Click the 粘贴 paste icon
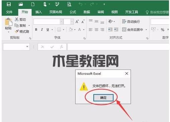The image size is (170, 122). [x=8, y=22]
